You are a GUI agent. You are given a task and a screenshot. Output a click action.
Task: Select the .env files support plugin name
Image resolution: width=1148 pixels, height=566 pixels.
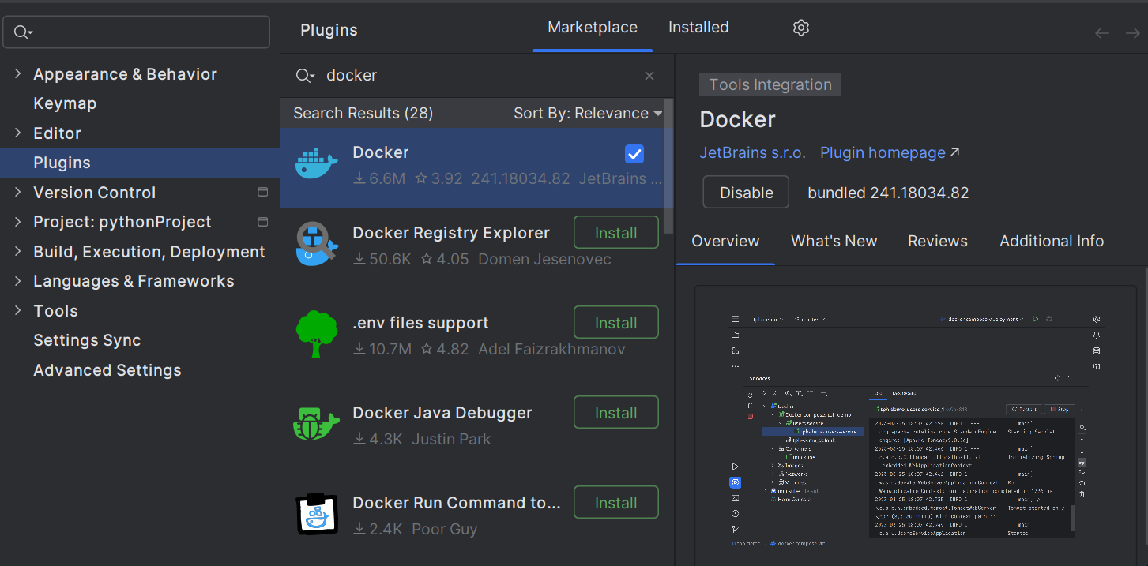420,323
